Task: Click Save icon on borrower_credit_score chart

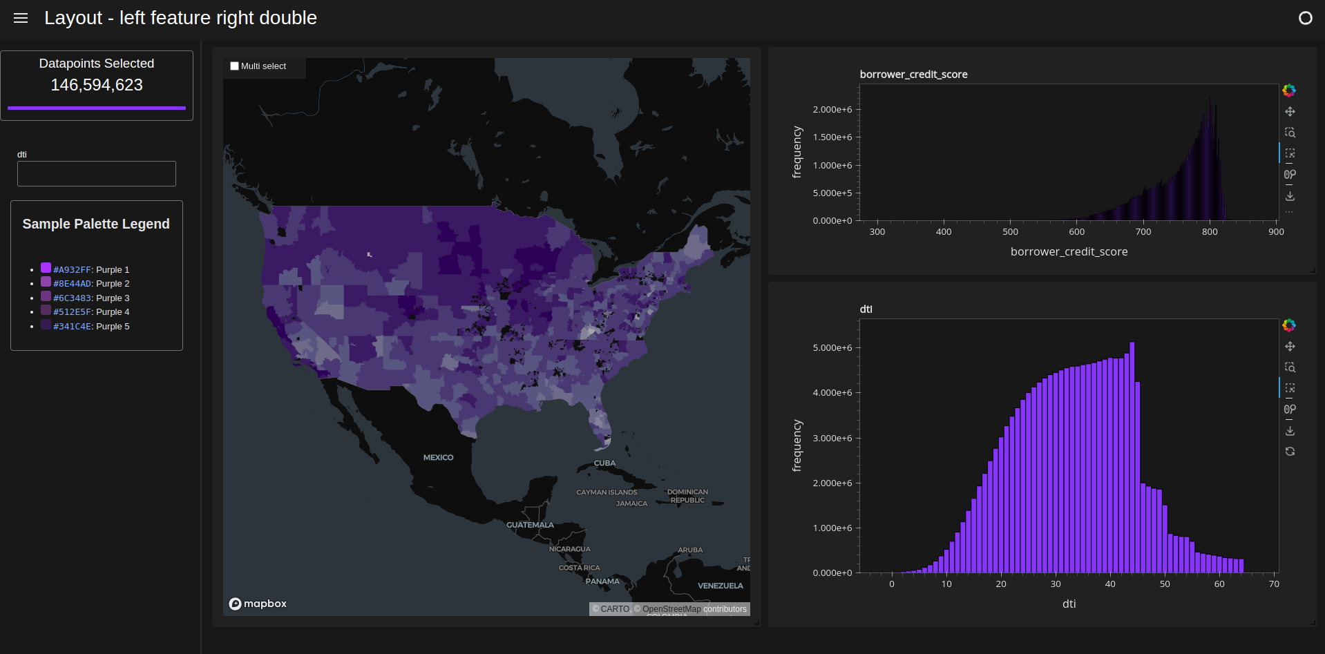Action: pos(1290,196)
